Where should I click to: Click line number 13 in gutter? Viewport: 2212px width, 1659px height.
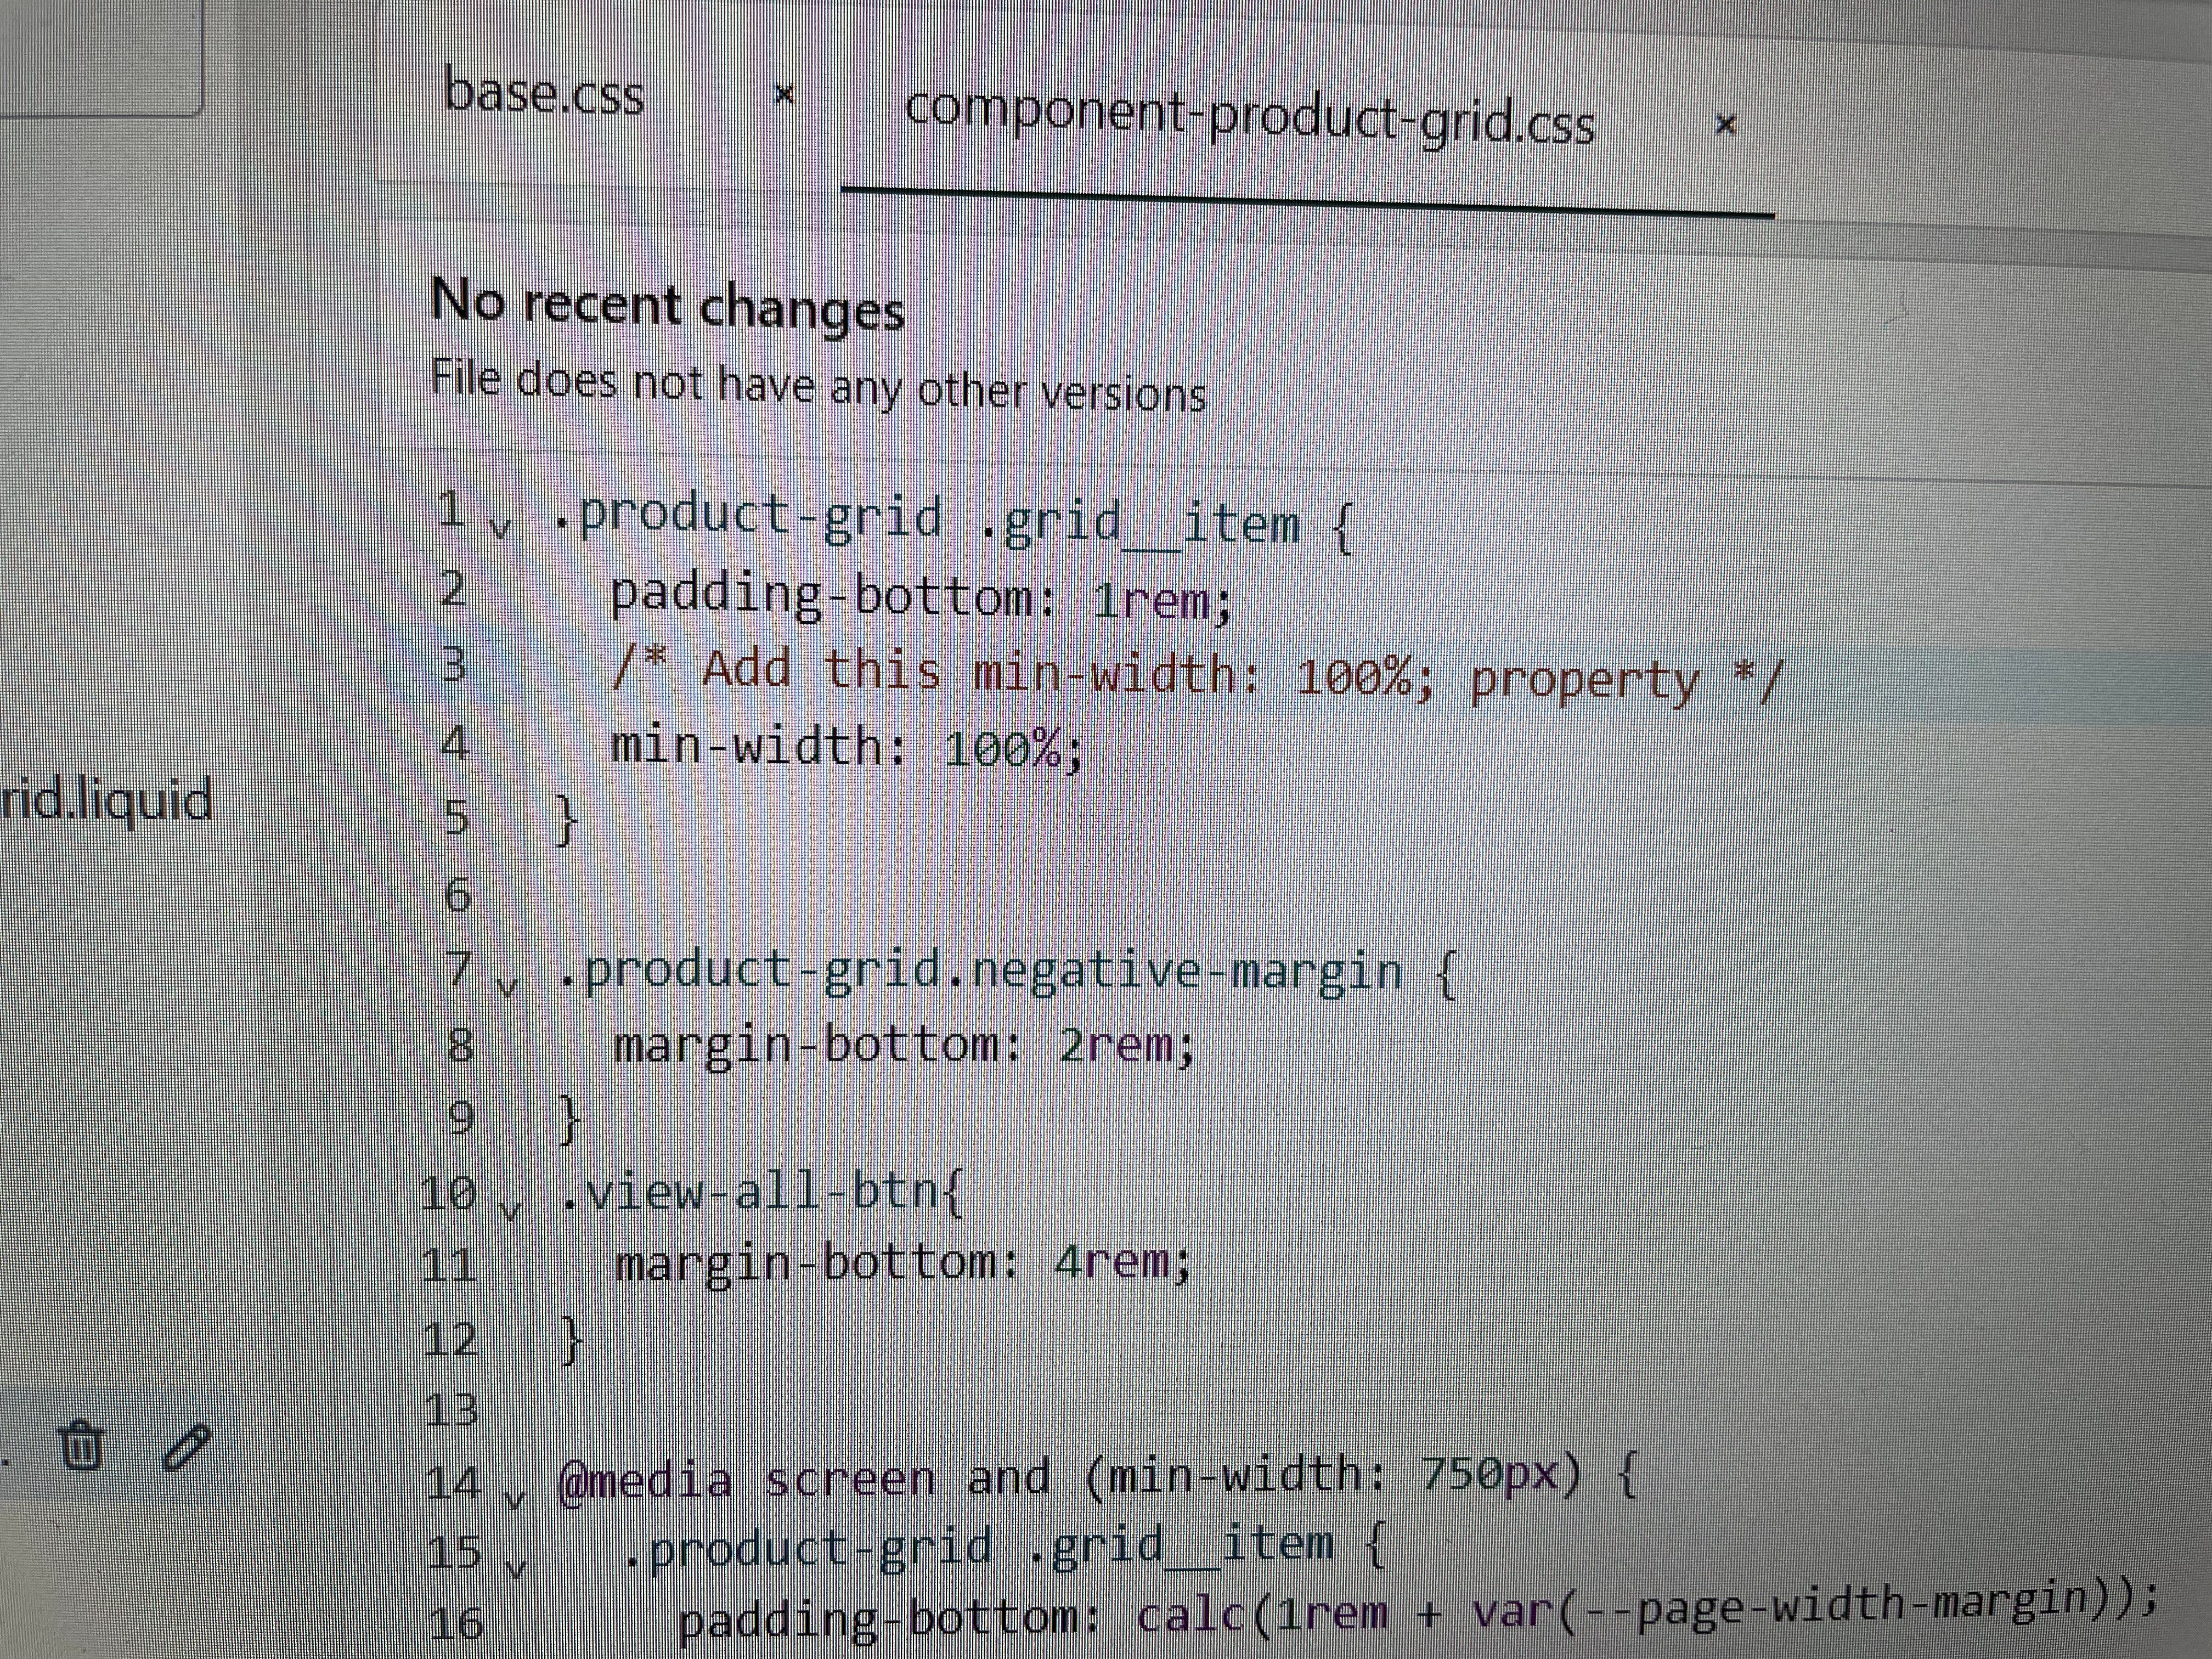pyautogui.click(x=451, y=1410)
